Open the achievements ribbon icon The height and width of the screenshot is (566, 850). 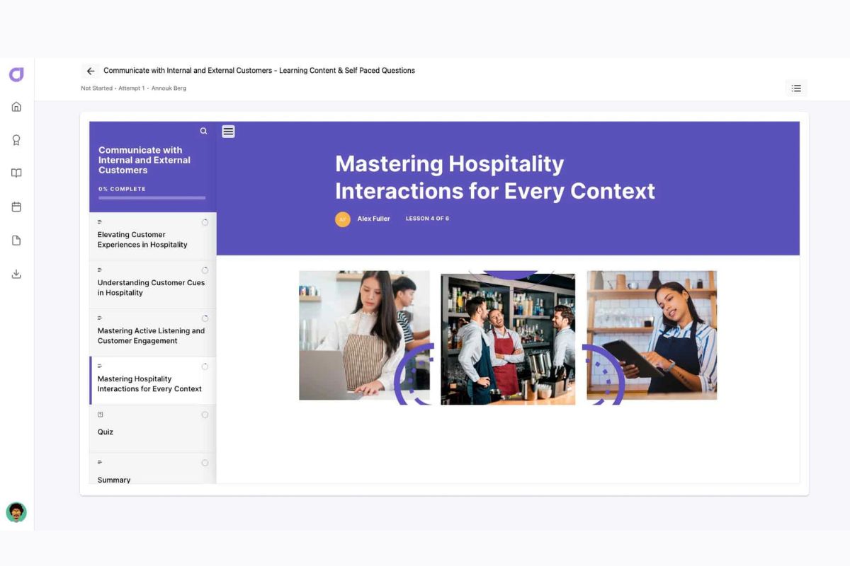(x=16, y=140)
